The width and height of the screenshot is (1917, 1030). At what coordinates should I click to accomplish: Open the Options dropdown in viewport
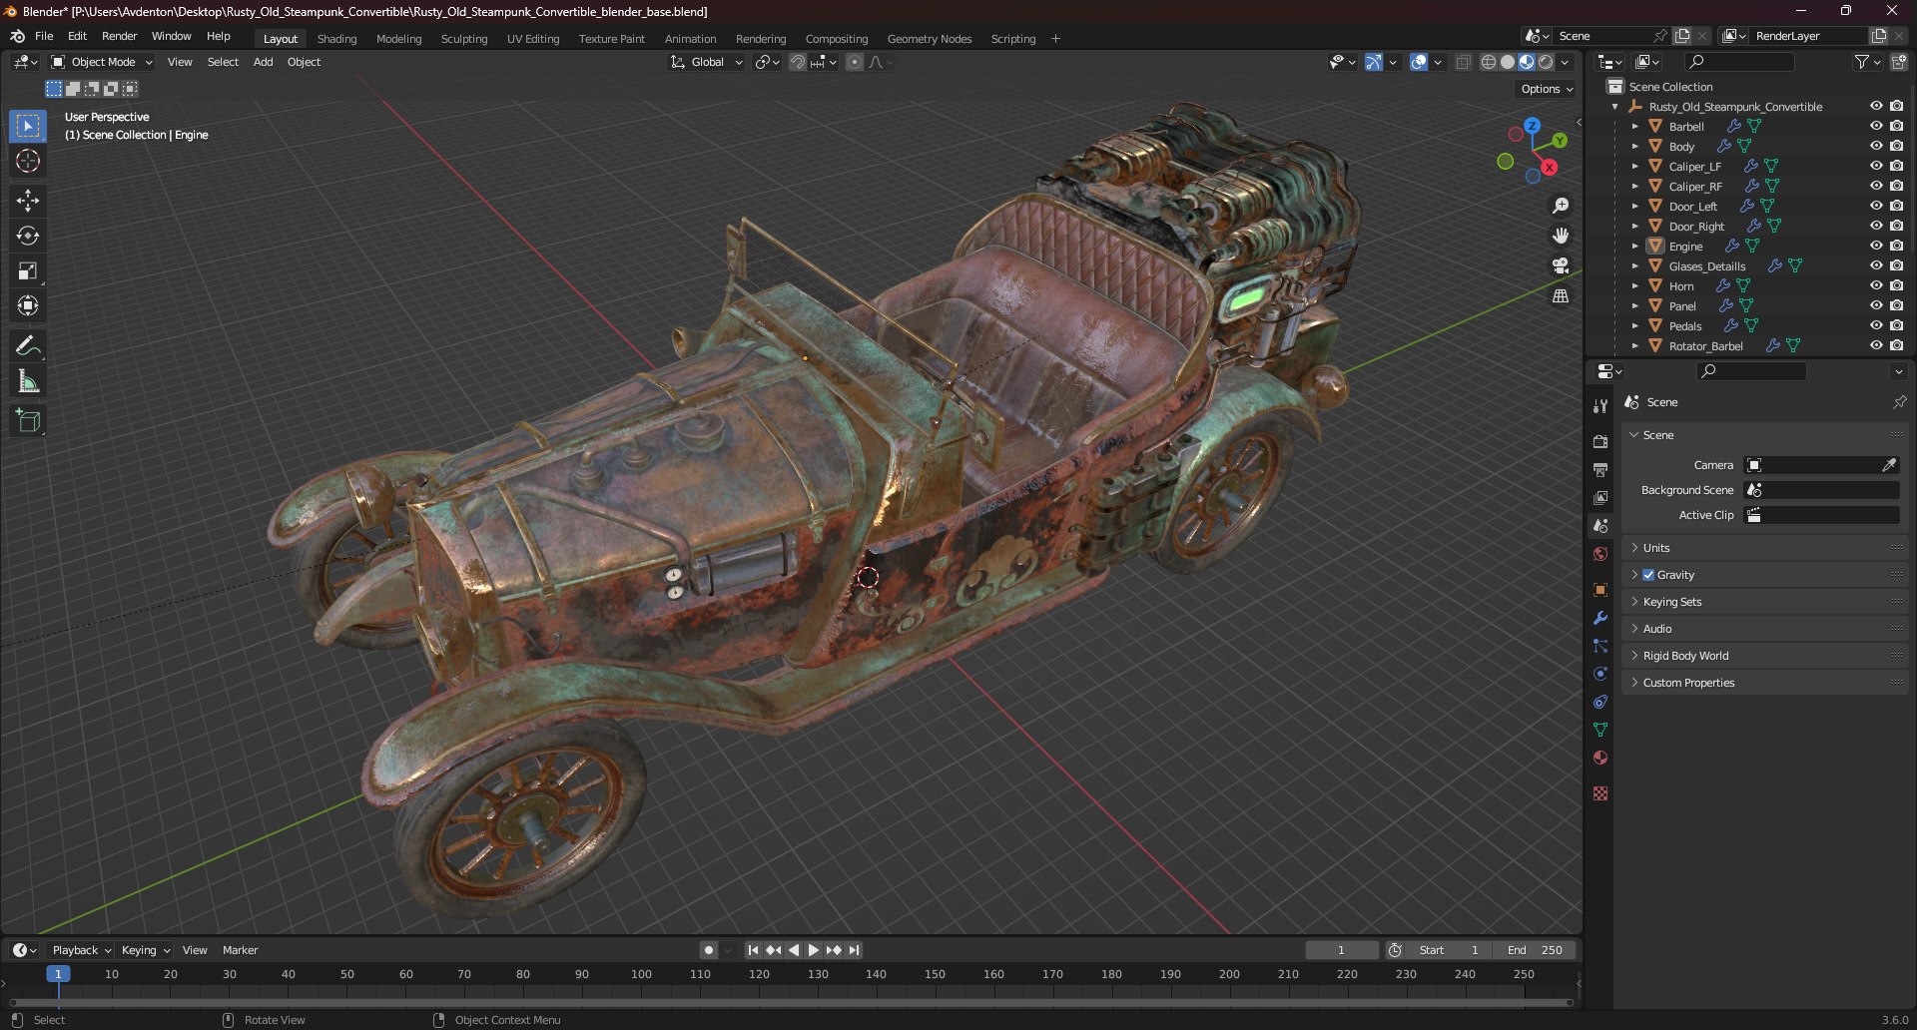click(1547, 89)
